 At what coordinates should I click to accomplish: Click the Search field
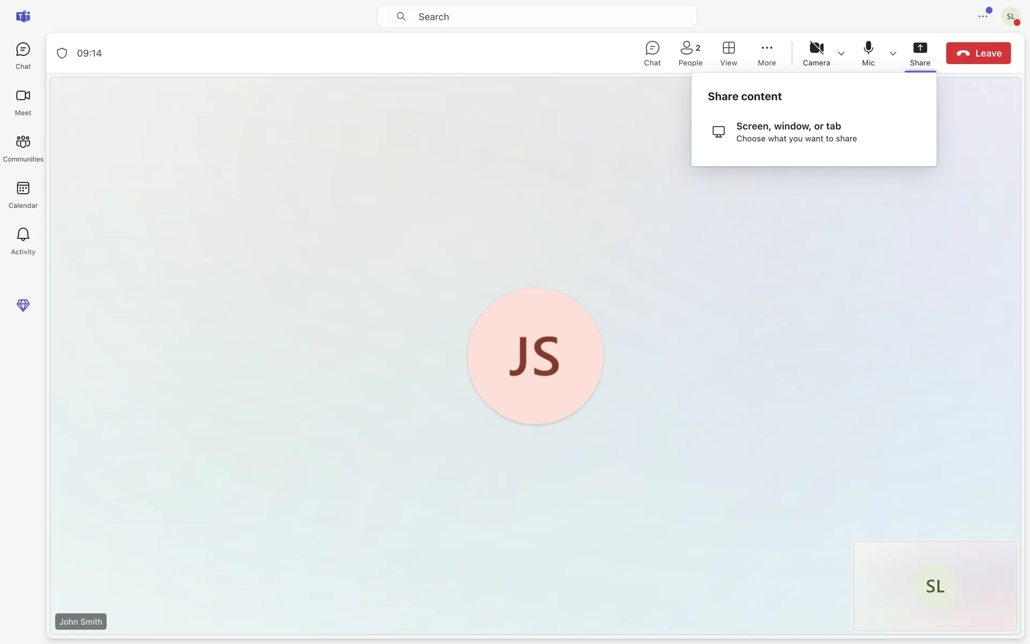536,17
